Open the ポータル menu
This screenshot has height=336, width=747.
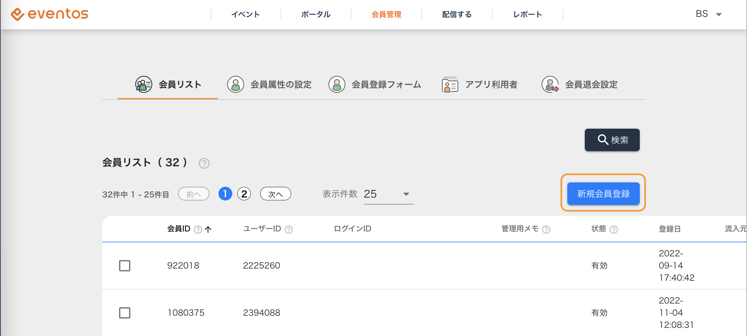316,14
